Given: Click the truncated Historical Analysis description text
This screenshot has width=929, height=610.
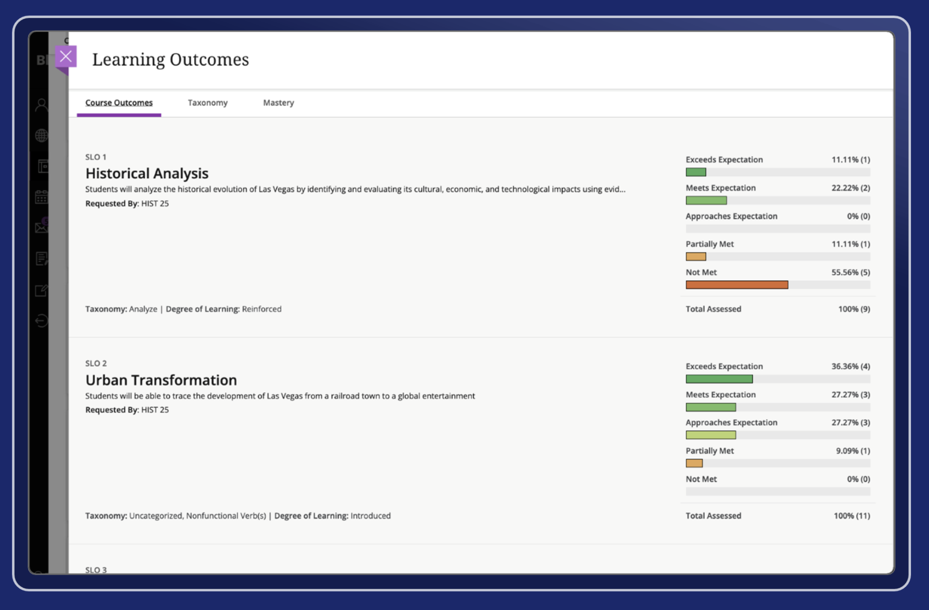Looking at the screenshot, I should pos(355,189).
